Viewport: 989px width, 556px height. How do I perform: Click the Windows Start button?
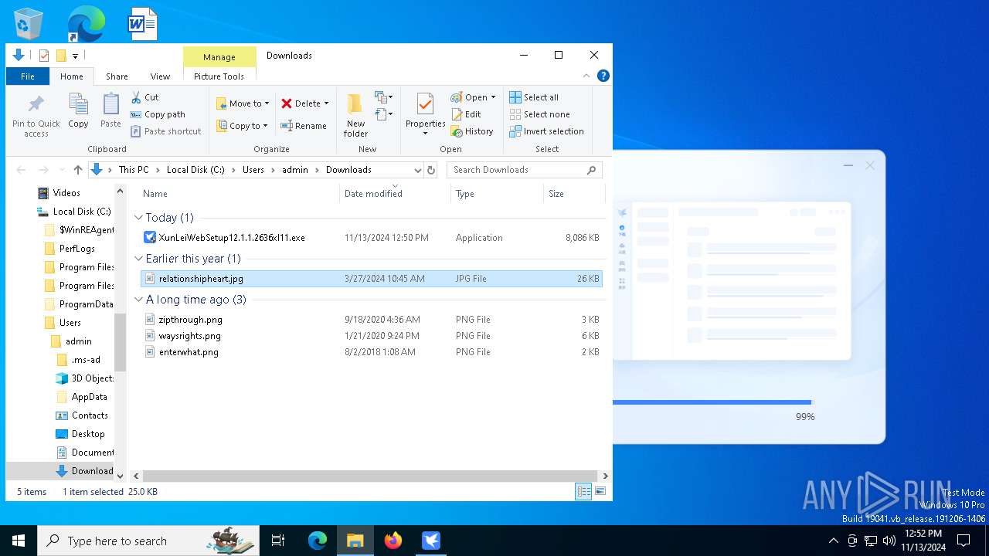point(19,541)
